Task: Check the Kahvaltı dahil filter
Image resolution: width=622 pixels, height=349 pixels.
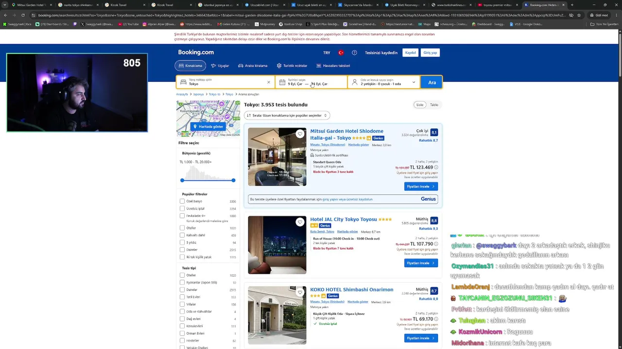Action: pos(182,235)
